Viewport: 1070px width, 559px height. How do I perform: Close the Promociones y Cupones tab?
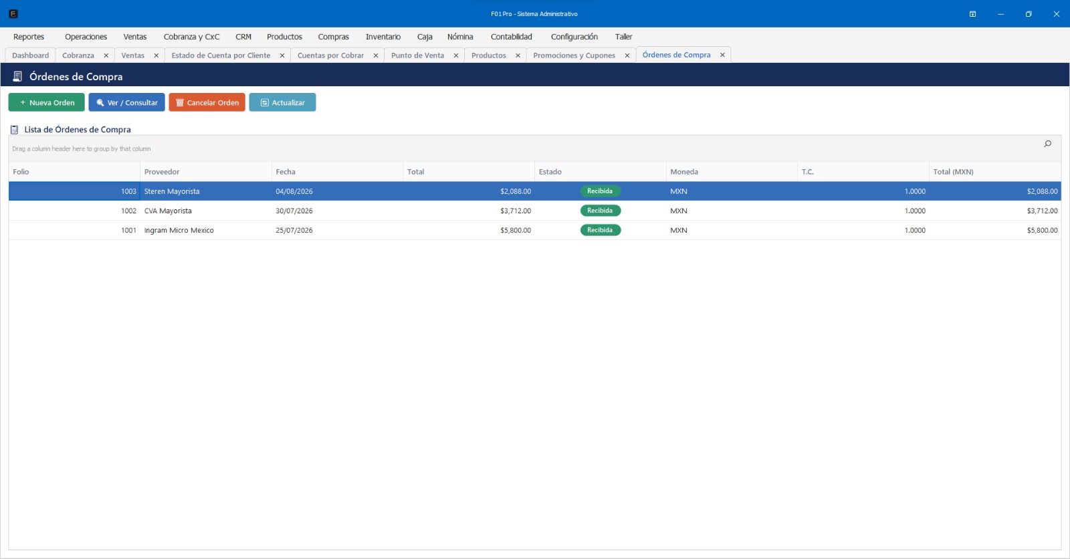[x=627, y=55]
